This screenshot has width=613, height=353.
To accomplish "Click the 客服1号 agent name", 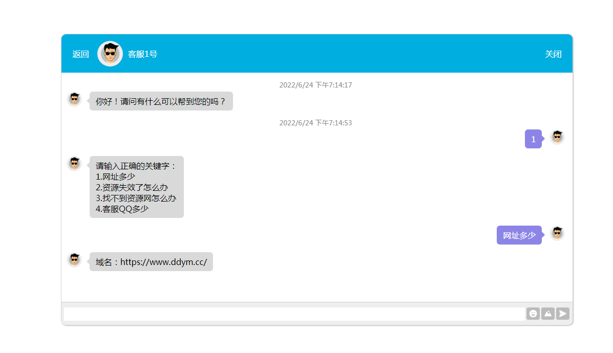I will pos(142,54).
